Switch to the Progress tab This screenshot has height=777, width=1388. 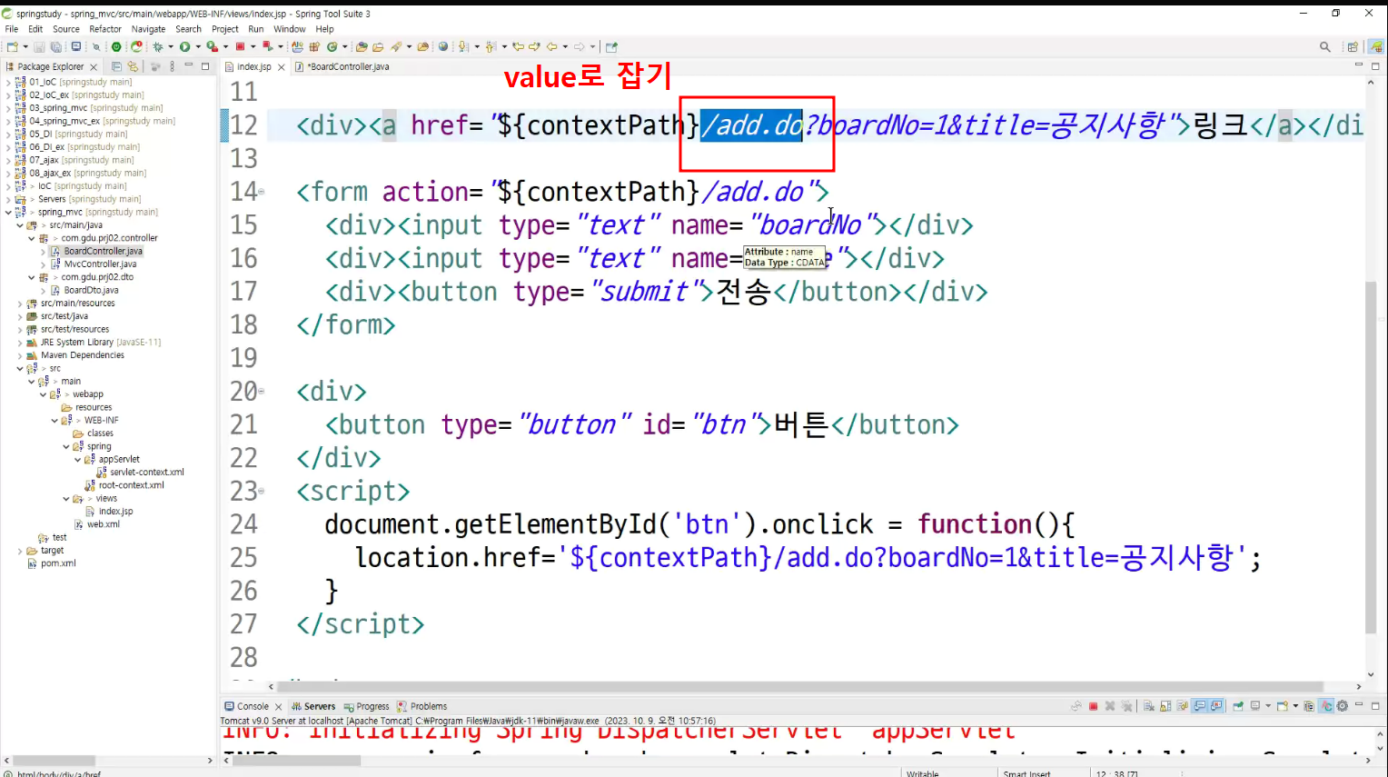(x=365, y=706)
